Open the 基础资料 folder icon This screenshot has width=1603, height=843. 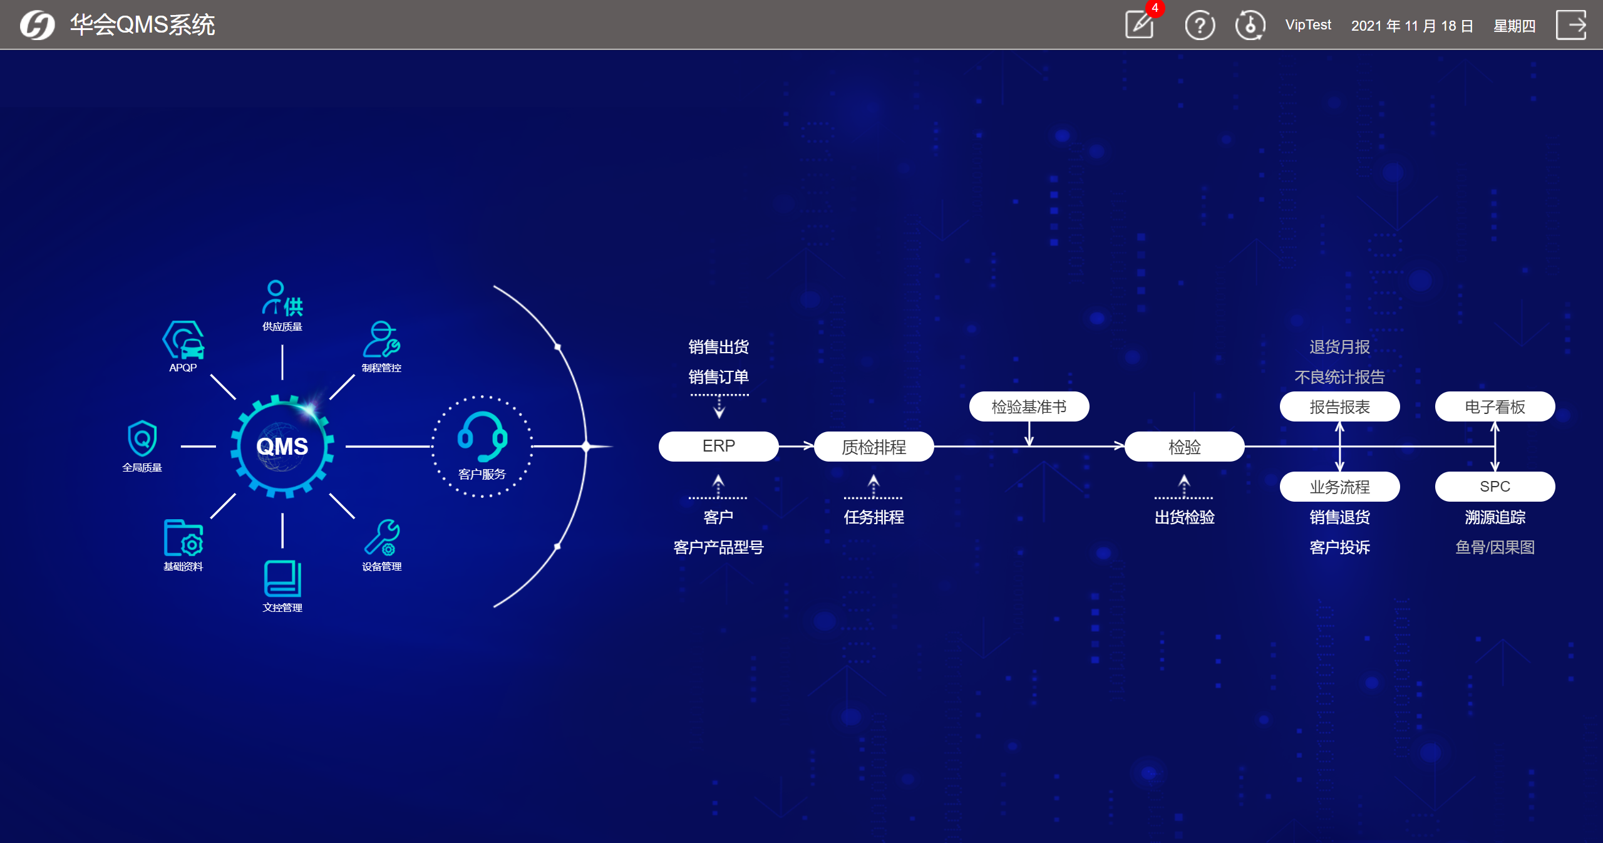click(183, 539)
